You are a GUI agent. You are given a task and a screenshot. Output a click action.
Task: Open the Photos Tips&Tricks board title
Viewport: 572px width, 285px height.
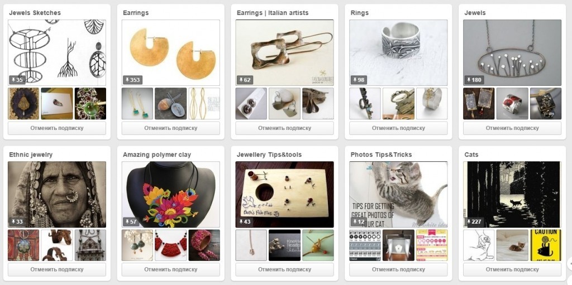click(x=381, y=154)
